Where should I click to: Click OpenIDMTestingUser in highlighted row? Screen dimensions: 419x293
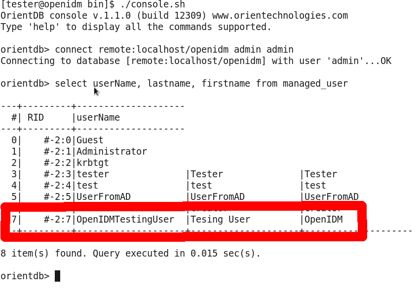tap(125, 220)
